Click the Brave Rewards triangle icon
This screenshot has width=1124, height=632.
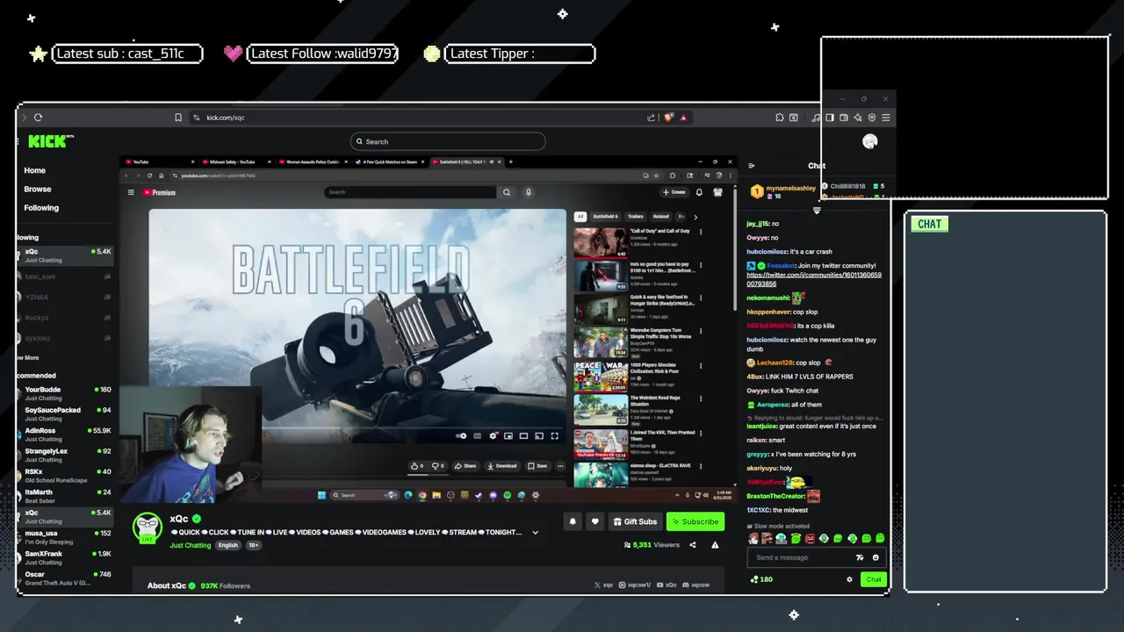683,118
